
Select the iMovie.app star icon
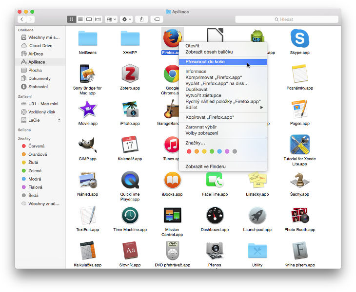(88, 109)
